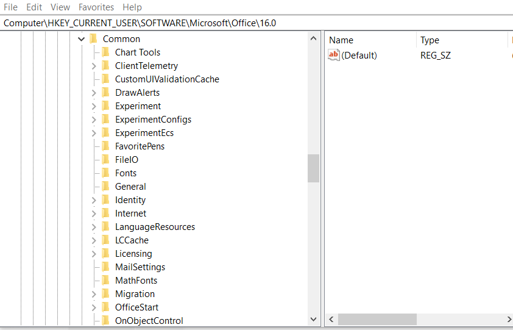
Task: Select the General key
Action: 130,187
